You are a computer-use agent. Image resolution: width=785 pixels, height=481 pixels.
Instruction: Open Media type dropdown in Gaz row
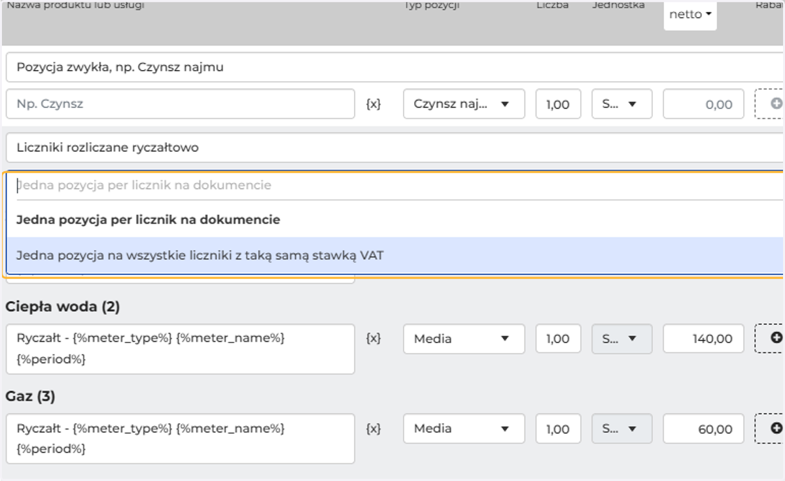tap(464, 428)
